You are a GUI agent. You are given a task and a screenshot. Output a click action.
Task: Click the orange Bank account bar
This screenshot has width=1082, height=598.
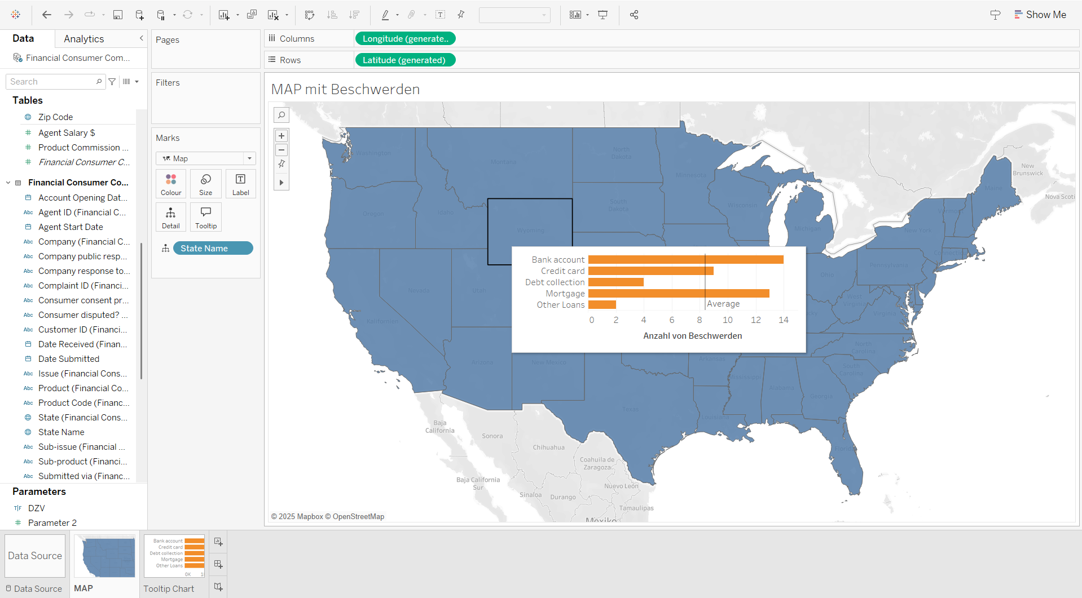coord(685,259)
